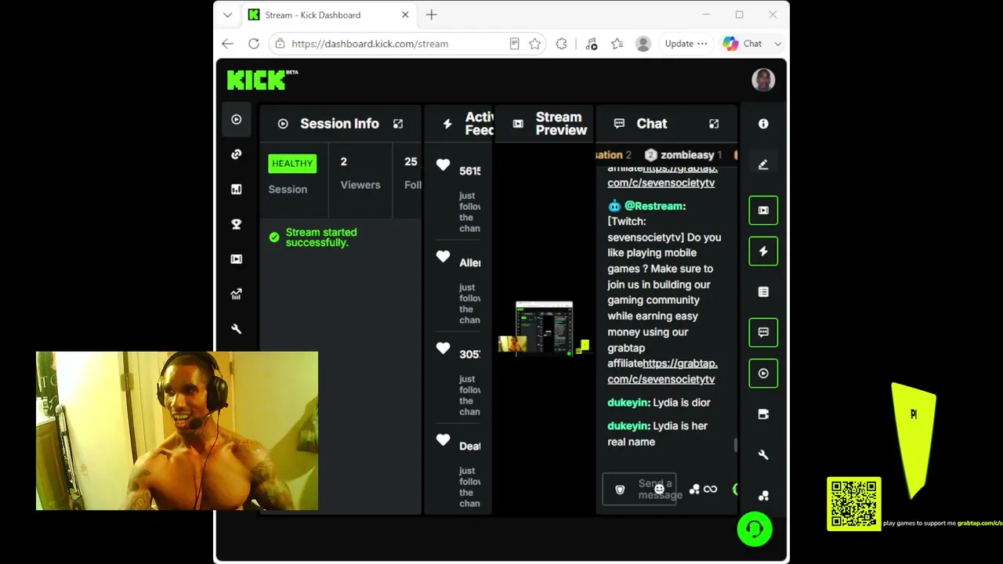1003x564 pixels.
Task: Click the bubbles icon at bottom of right sidebar
Action: click(x=763, y=495)
